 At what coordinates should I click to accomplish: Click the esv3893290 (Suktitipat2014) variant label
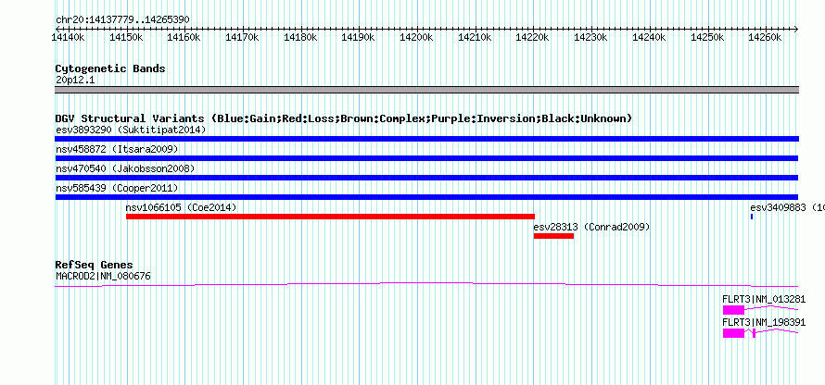(x=131, y=130)
